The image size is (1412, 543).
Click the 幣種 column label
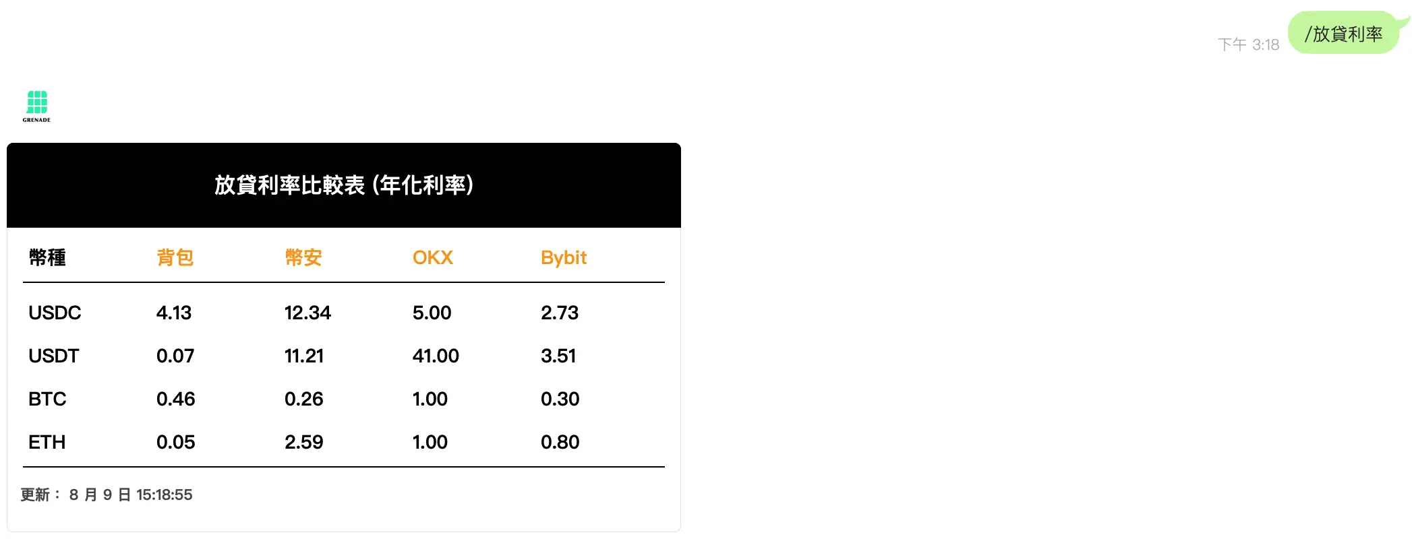pyautogui.click(x=47, y=257)
